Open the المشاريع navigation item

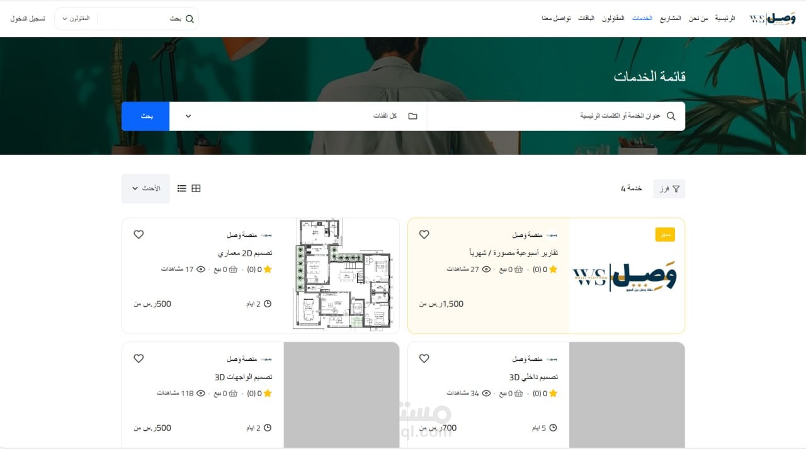[671, 18]
